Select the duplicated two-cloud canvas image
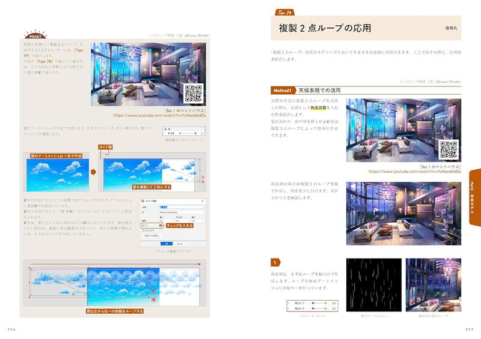Image resolution: width=481 pixels, height=339 pixels. click(152, 172)
